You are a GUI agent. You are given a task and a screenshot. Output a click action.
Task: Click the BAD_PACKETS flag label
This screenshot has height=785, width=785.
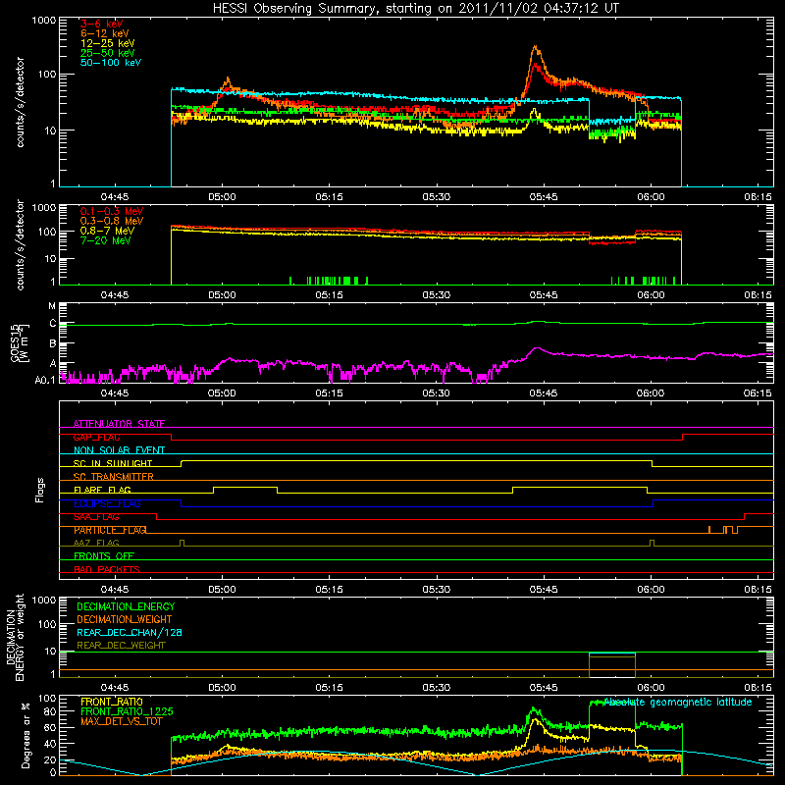(107, 569)
